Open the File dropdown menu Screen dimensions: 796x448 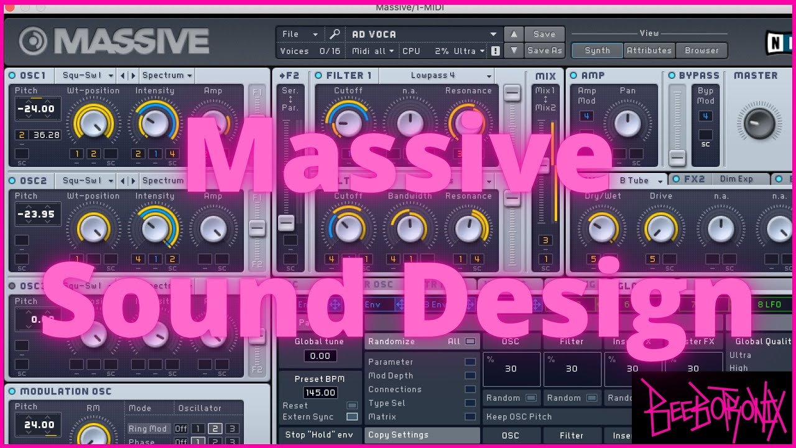pos(300,34)
